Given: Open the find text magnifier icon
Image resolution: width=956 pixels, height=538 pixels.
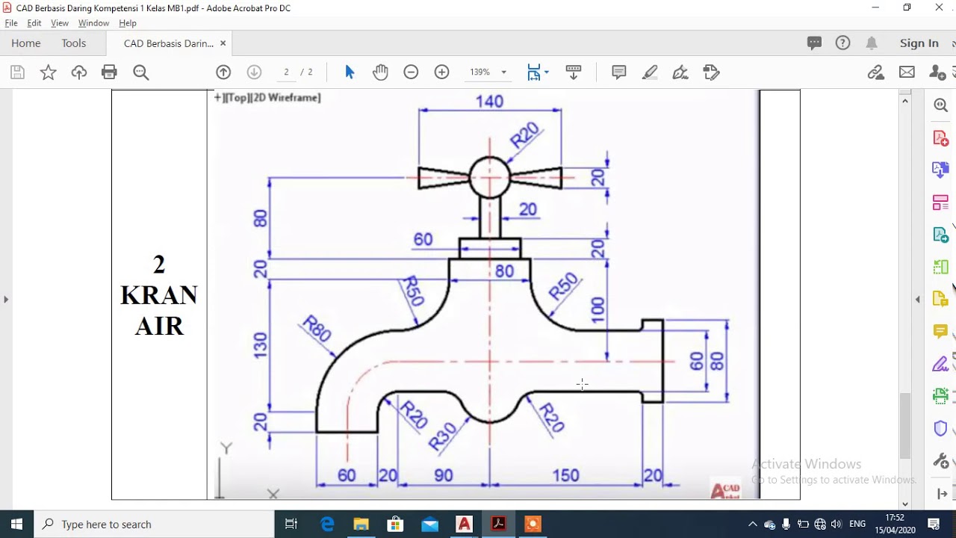Looking at the screenshot, I should (141, 72).
